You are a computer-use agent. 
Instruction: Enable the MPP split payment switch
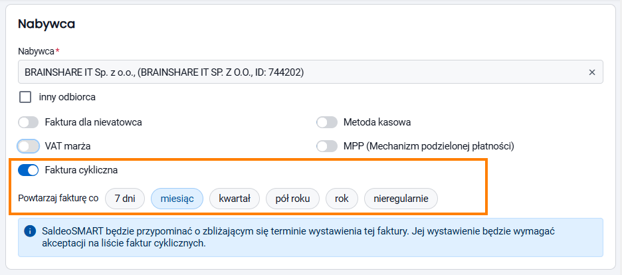[x=327, y=146]
